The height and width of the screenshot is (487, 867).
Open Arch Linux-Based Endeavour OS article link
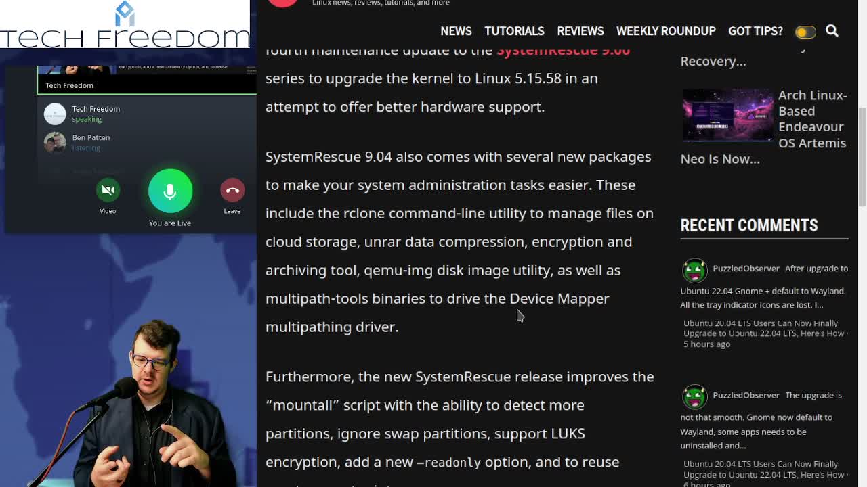(764, 126)
